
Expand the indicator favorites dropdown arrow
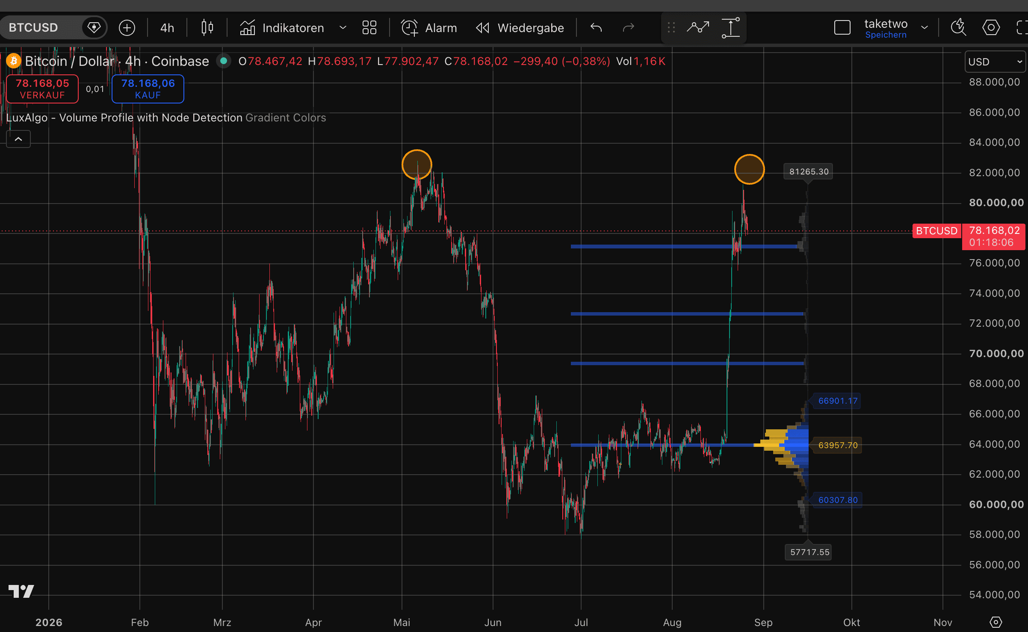click(343, 28)
